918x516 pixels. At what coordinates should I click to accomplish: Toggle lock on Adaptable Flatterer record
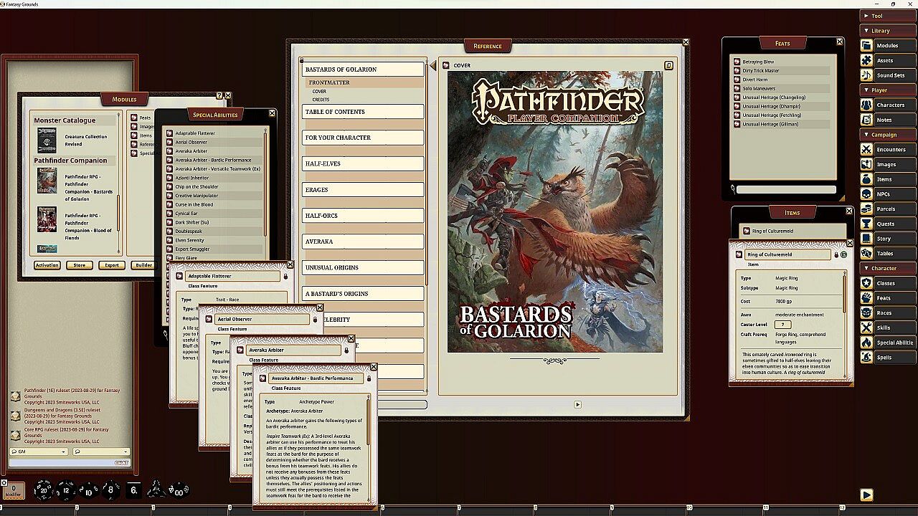pyautogui.click(x=285, y=276)
